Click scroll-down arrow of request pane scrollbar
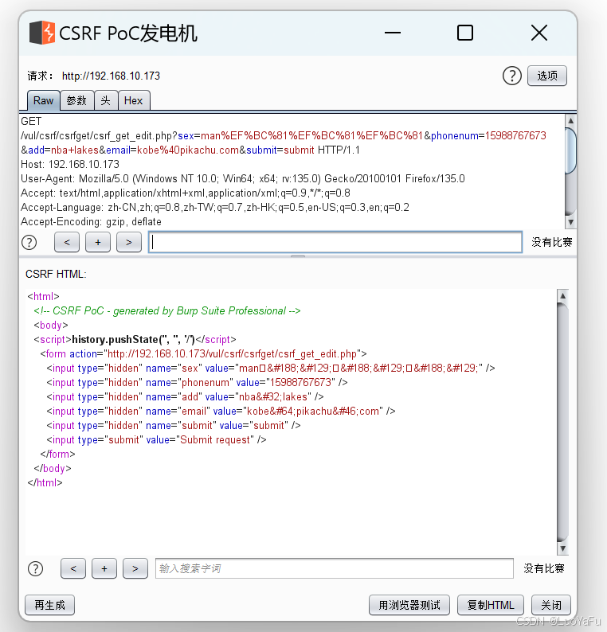 tap(570, 222)
